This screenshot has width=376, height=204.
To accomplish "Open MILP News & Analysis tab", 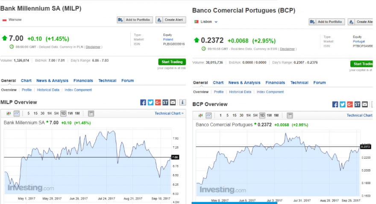I will coord(52,81).
